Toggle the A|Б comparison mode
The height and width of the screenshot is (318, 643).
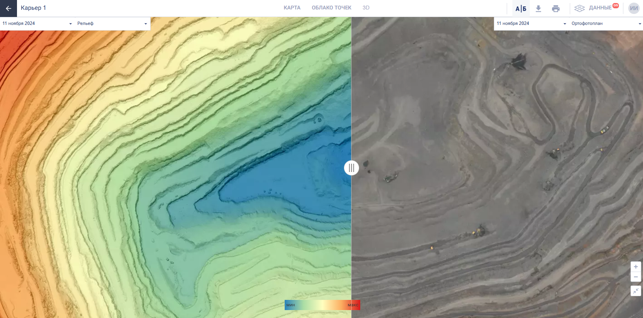[x=521, y=9]
